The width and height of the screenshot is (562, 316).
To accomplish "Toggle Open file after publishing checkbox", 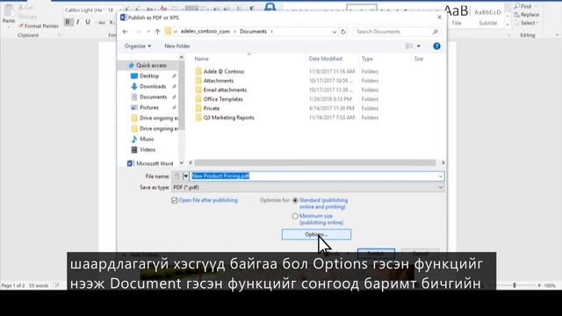I will (174, 200).
